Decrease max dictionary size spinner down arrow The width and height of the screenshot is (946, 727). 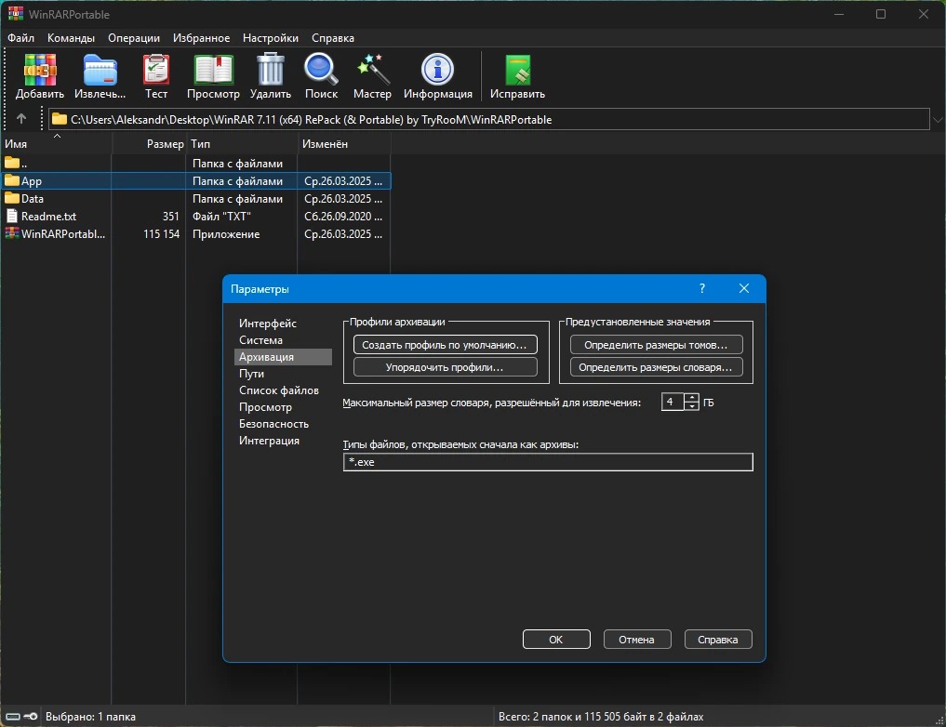point(692,405)
